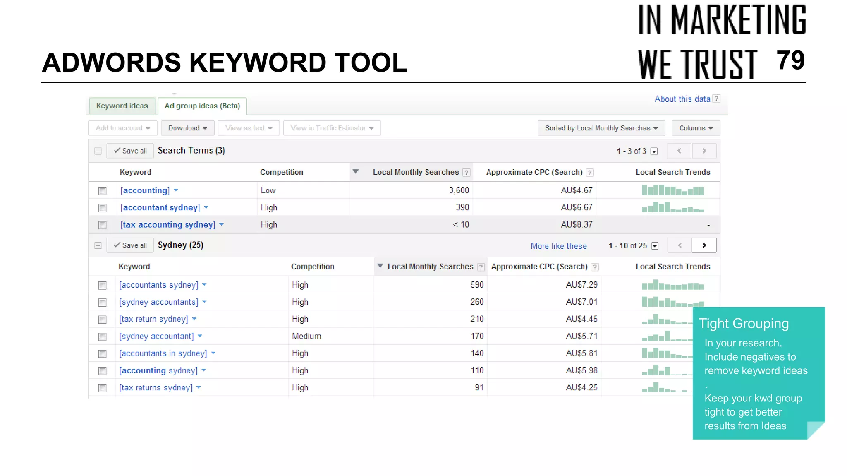847x476 pixels.
Task: Select the Medium competition cell
Action: (306, 336)
